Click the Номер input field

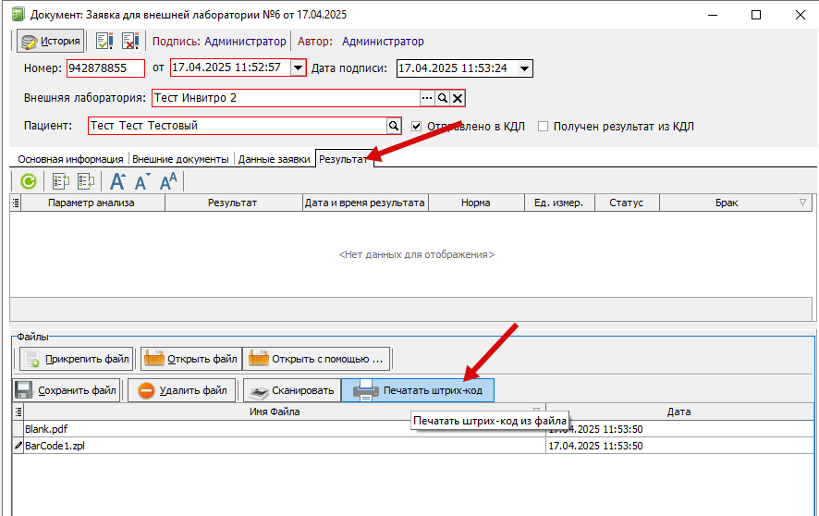[104, 68]
